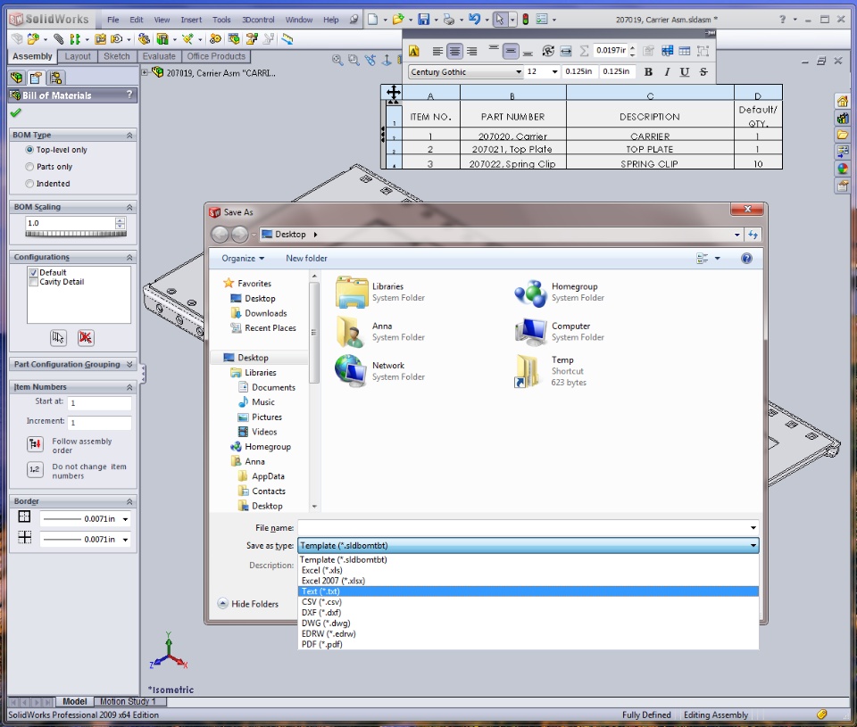Expand Part Configuration Grouping section

(129, 364)
